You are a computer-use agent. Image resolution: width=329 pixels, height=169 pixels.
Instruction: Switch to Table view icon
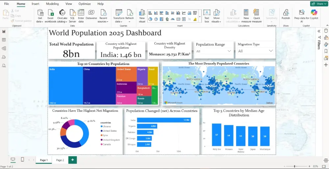tap(4, 40)
